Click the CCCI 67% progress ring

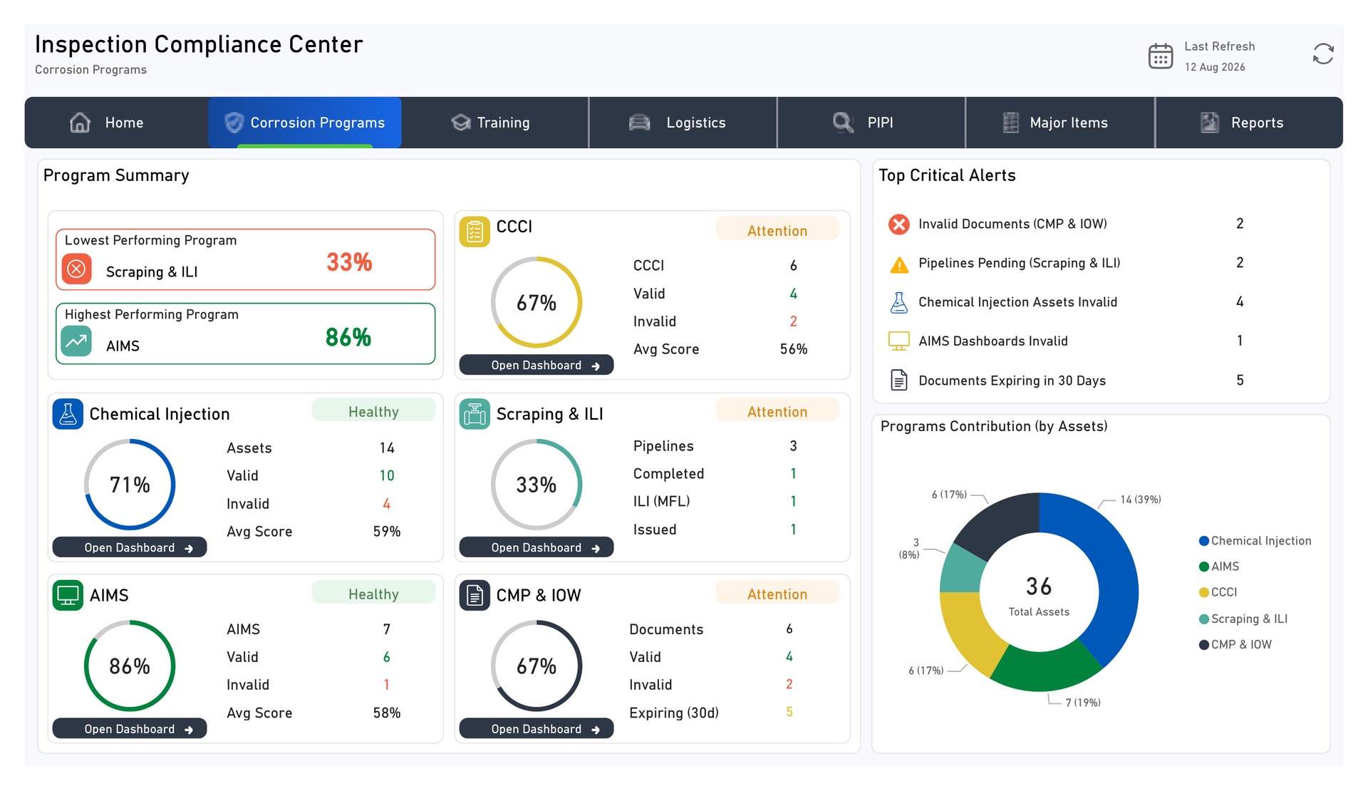tap(537, 302)
